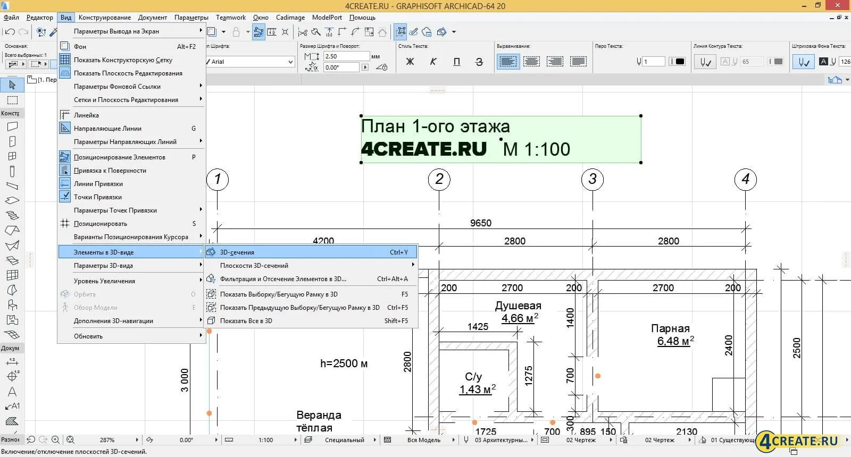Select the Column tool in toolbox

tap(12, 171)
